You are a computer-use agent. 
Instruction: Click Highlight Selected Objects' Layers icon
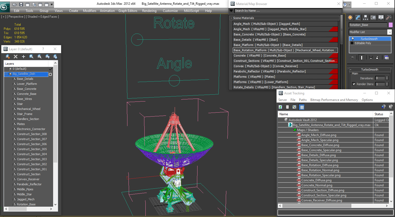(39, 57)
